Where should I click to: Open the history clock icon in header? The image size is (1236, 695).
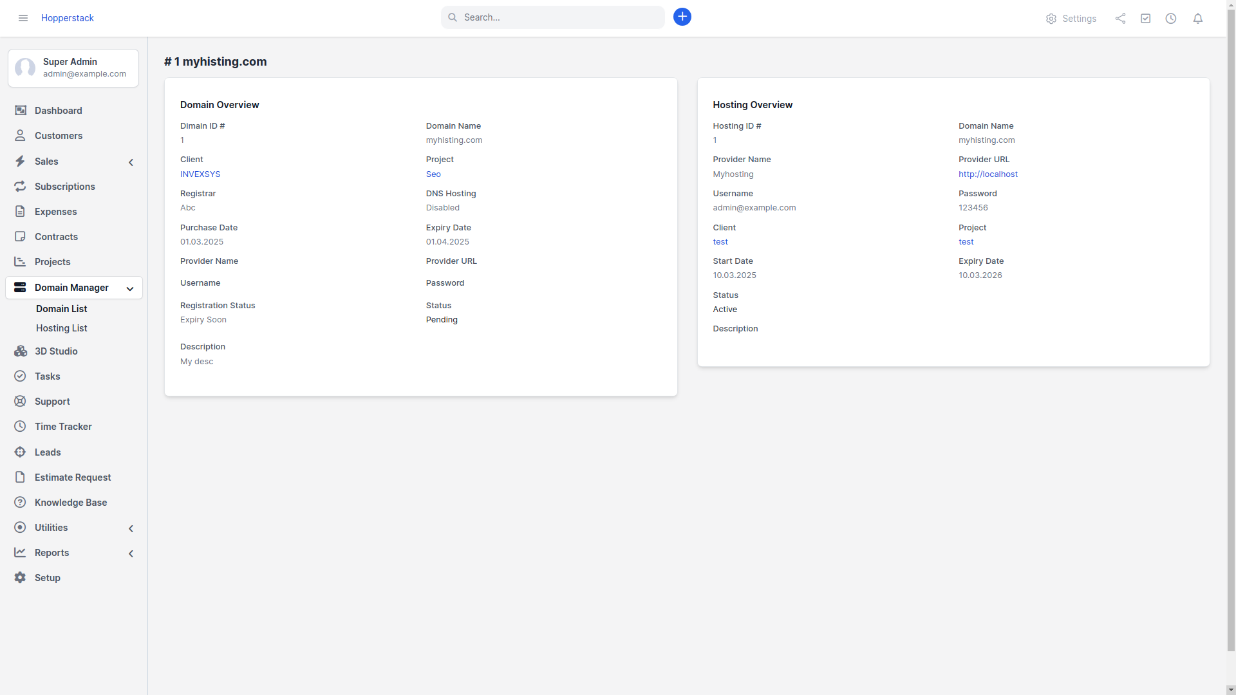[x=1171, y=18]
